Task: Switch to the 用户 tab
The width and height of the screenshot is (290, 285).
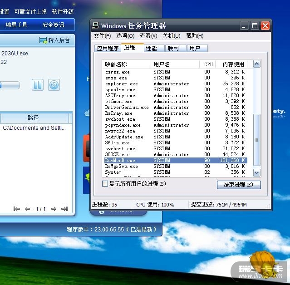Action: coord(197,48)
